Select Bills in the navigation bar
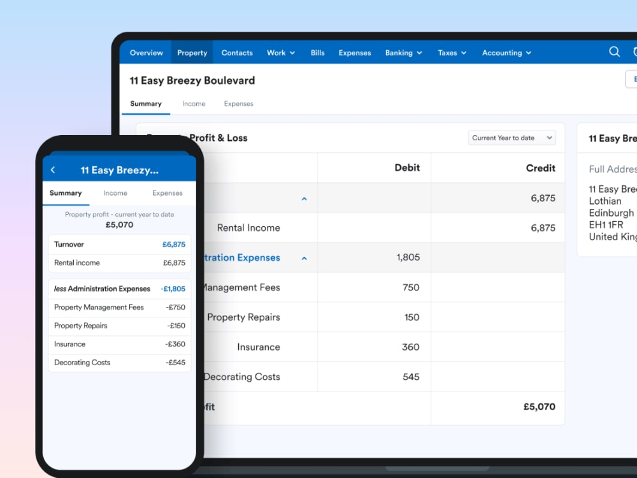 click(317, 52)
